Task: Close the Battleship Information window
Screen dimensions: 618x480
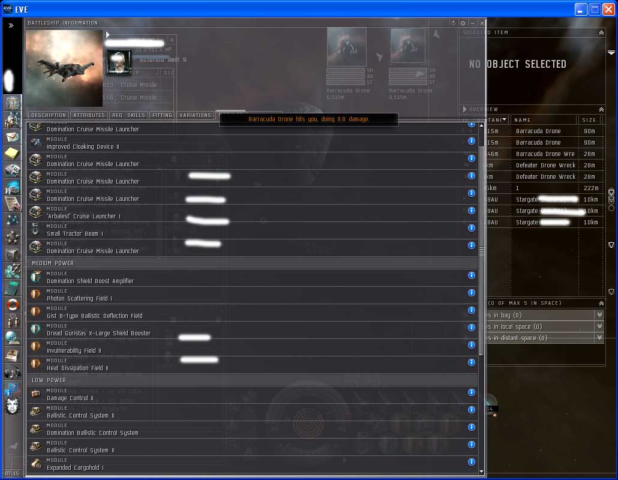Action: tap(482, 23)
